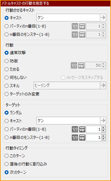Select the スキル action option

pos(12,86)
